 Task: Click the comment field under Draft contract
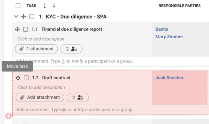(111, 110)
